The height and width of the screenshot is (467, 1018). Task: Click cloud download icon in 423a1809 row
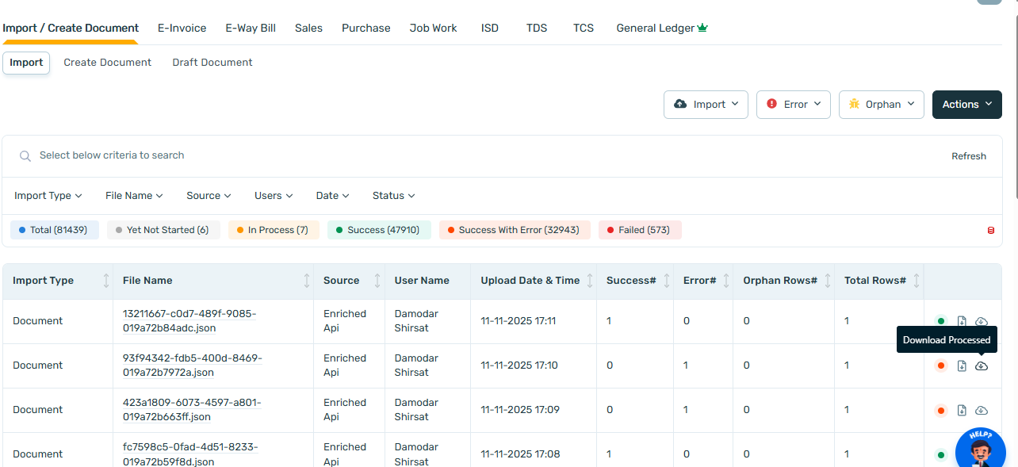point(981,410)
